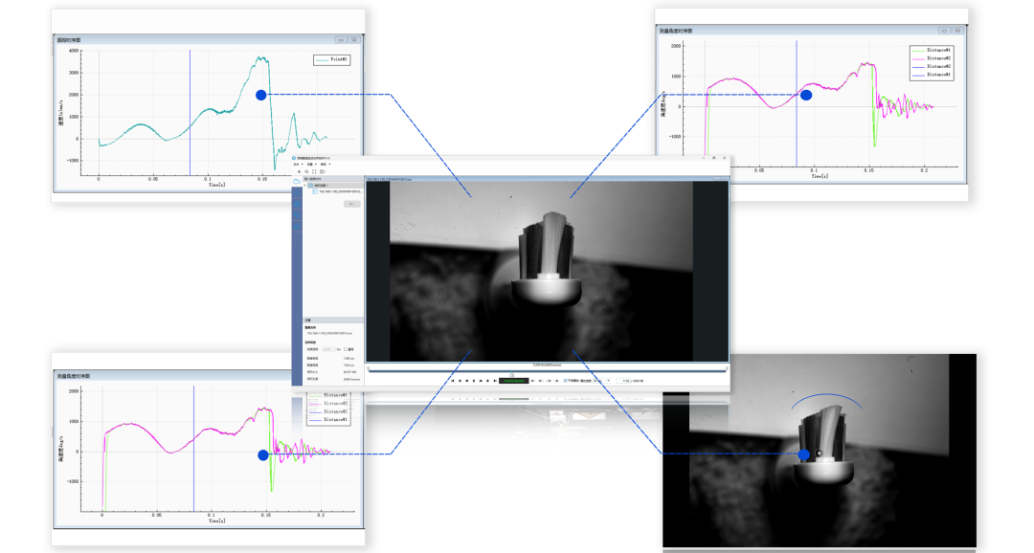The width and height of the screenshot is (1034, 553).
Task: Click the second icon in blue sidebar
Action: [x=297, y=191]
